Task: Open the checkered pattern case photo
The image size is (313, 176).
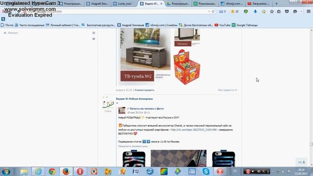Action: [179, 158]
